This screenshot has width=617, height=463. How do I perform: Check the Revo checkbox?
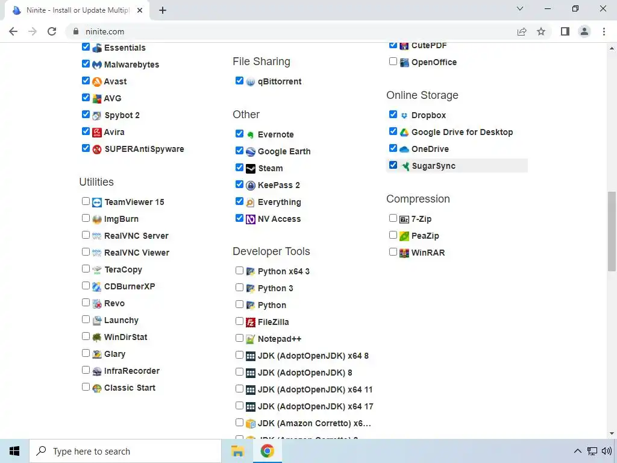[86, 303]
